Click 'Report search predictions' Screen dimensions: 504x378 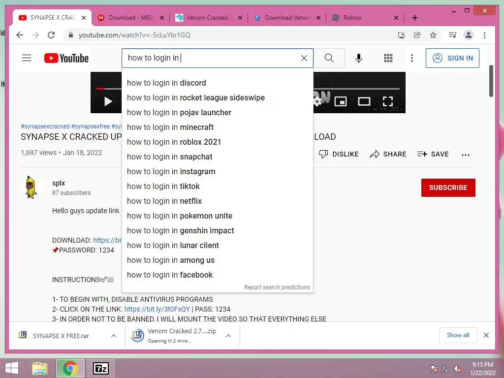point(277,287)
